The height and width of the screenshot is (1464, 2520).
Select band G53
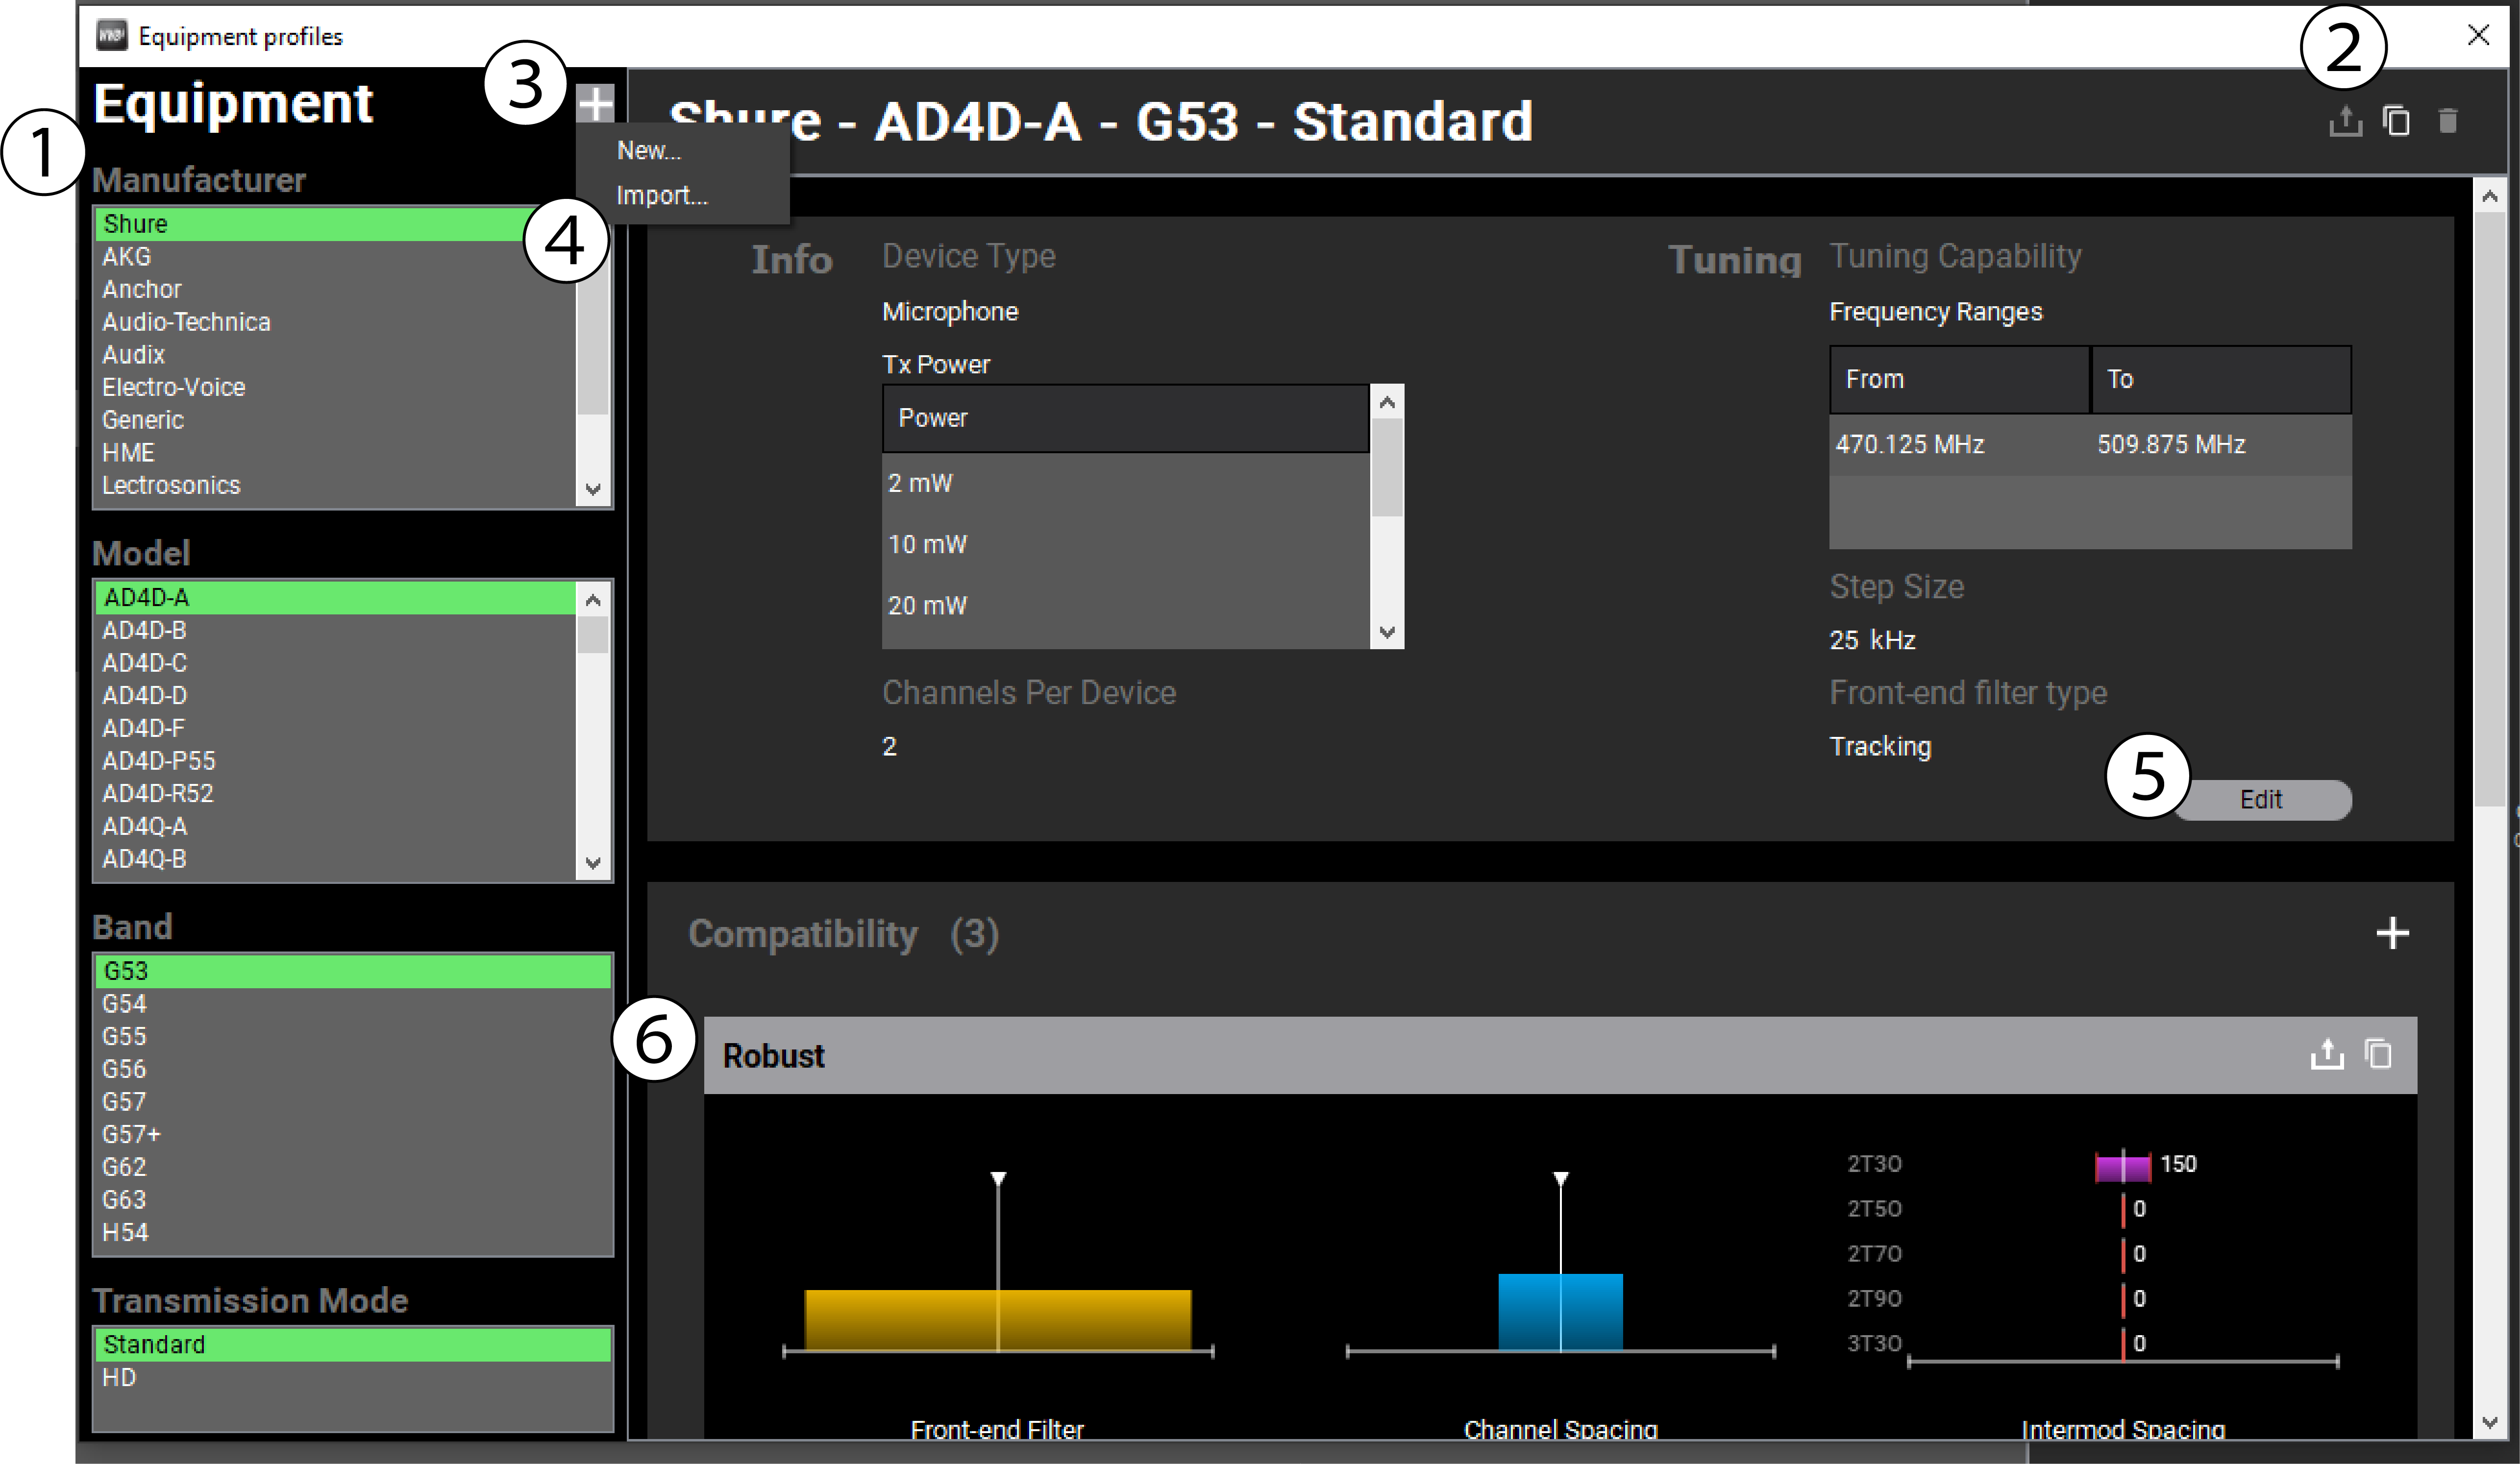(x=353, y=971)
